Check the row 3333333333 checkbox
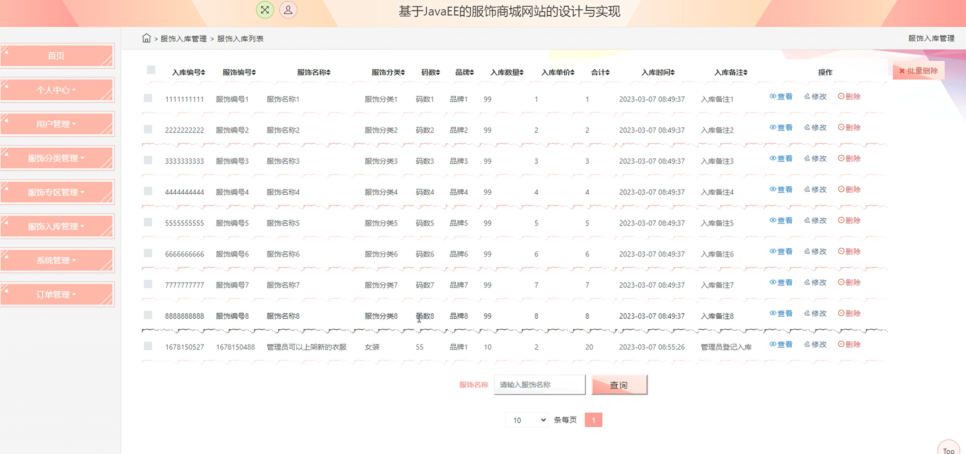Screen dimensions: 966x454 (x=148, y=160)
